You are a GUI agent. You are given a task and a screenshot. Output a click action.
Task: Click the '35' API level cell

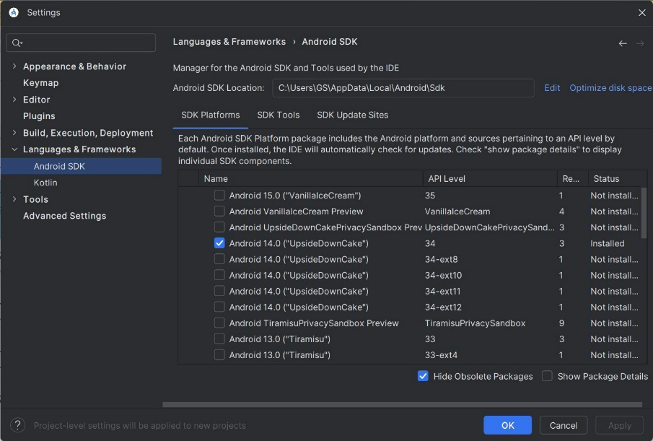tap(430, 195)
